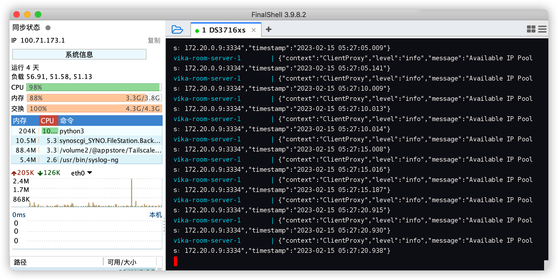
Task: Open the hamburger menu icon
Action: [542, 29]
